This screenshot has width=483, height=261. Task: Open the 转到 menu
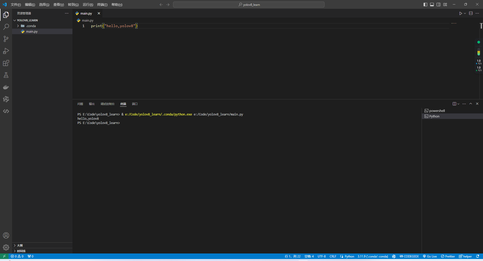(x=73, y=5)
